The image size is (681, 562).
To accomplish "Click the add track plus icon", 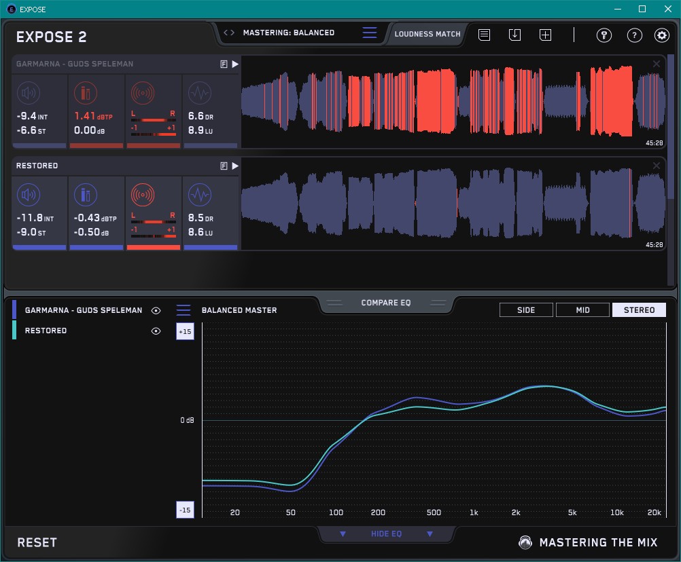I will coord(545,35).
